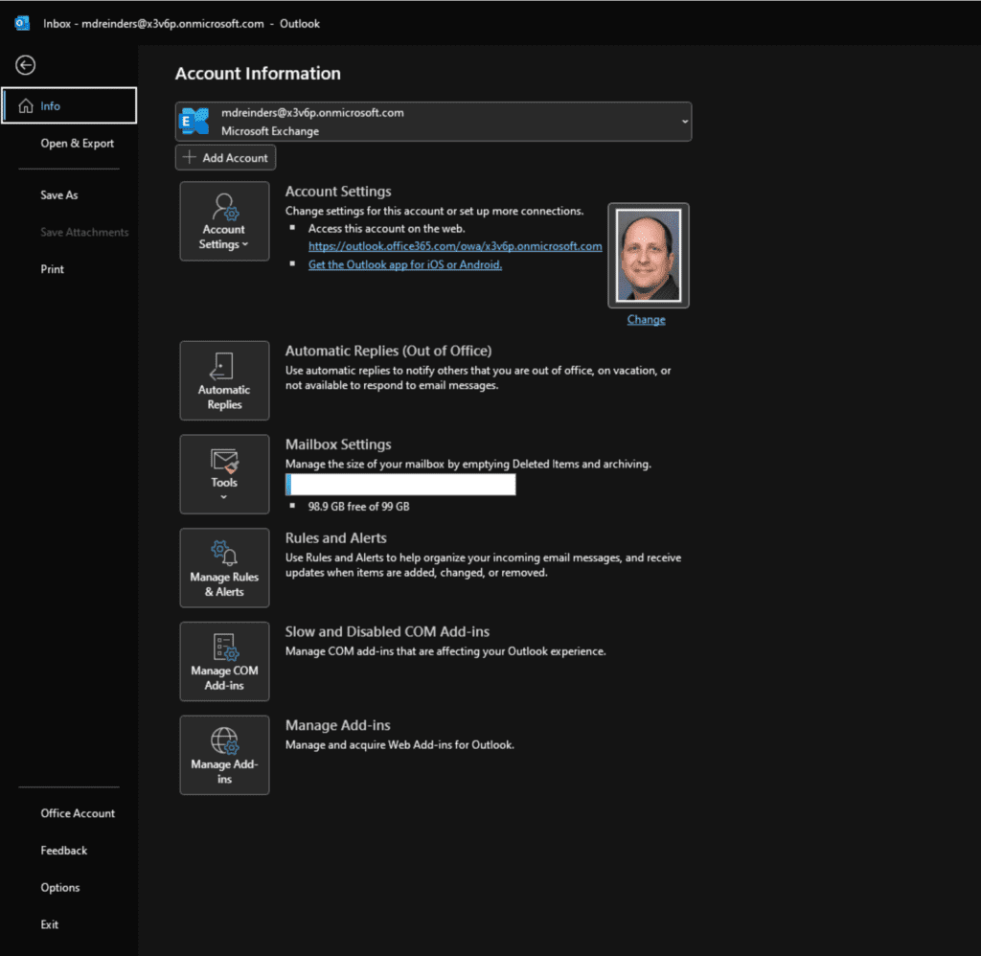Click the Microsoft Exchange account icon
The width and height of the screenshot is (981, 956).
(194, 122)
